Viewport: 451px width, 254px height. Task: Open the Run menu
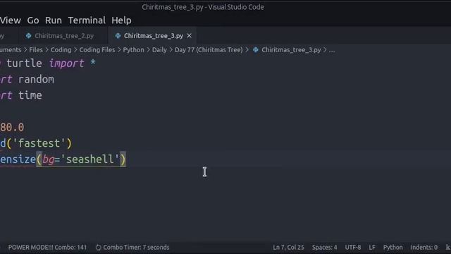click(54, 20)
